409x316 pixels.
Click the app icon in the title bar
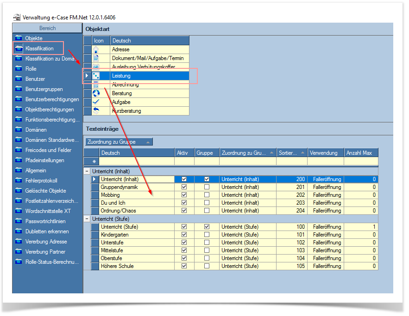17,18
